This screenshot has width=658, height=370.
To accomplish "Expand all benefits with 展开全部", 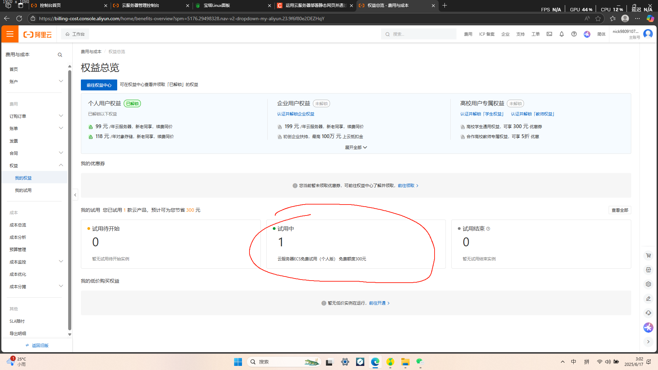I will tap(356, 147).
